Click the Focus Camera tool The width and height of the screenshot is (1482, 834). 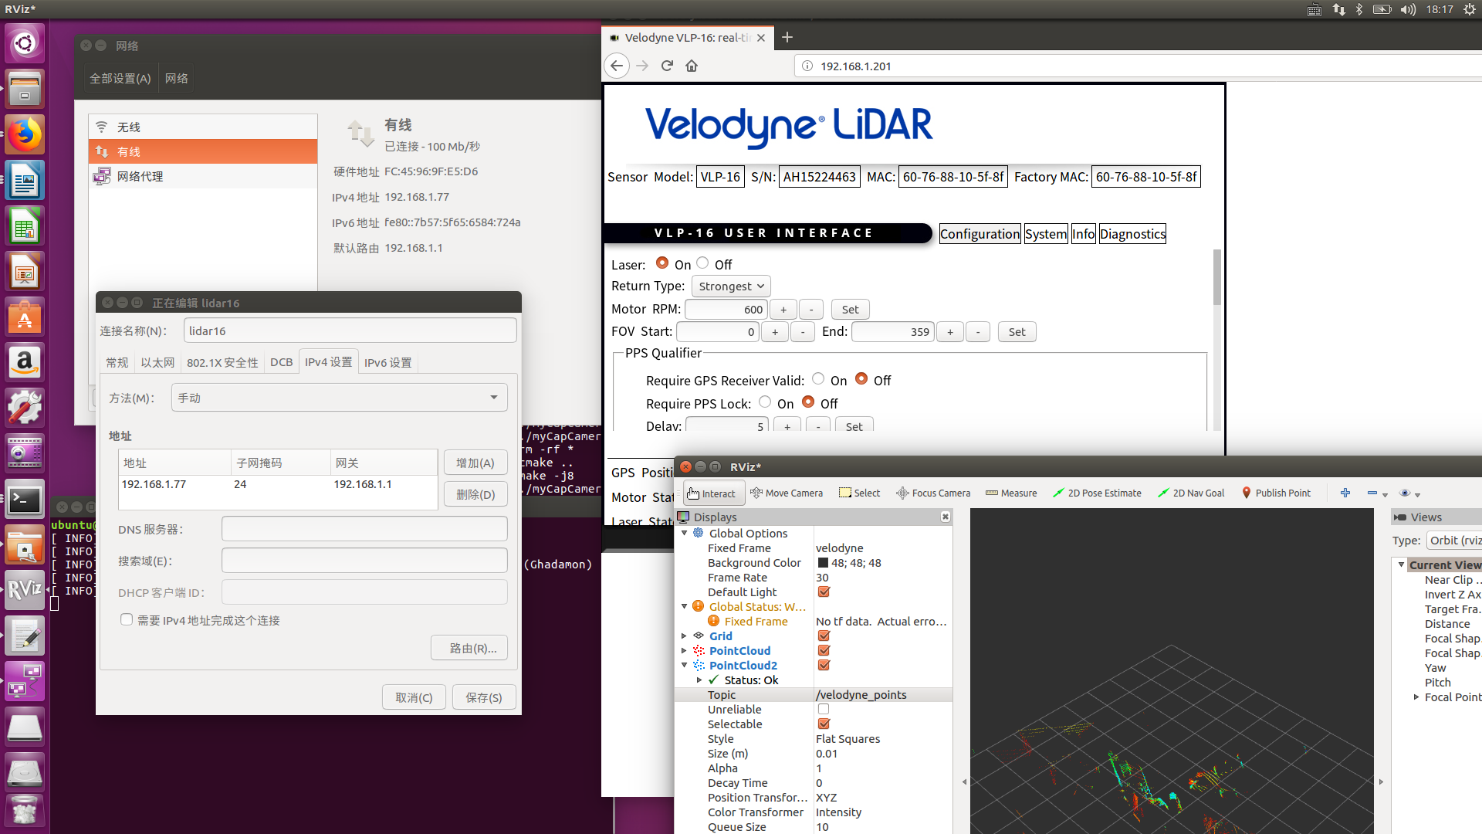[933, 493]
